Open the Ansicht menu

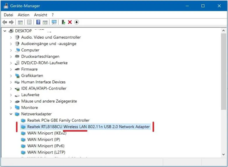41,15
